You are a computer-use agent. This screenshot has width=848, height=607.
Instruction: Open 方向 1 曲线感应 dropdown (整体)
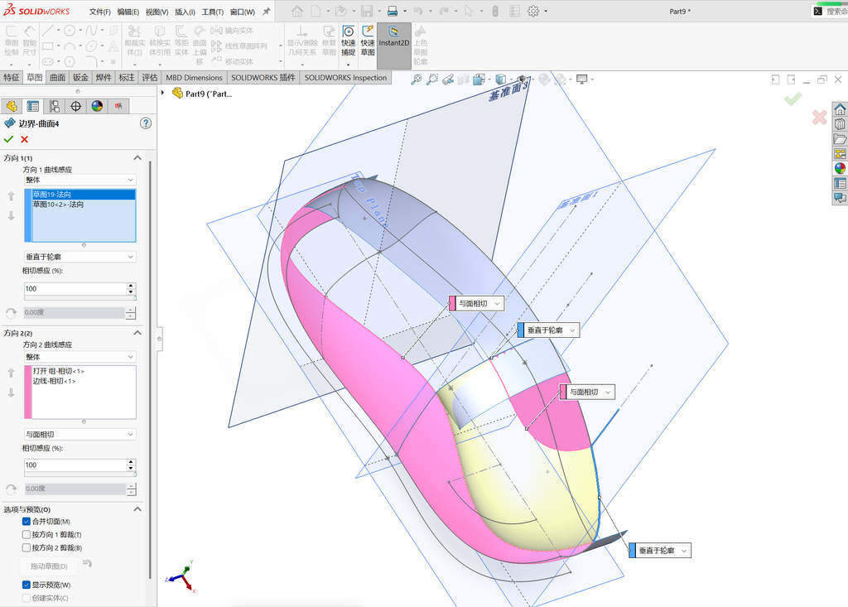point(79,180)
